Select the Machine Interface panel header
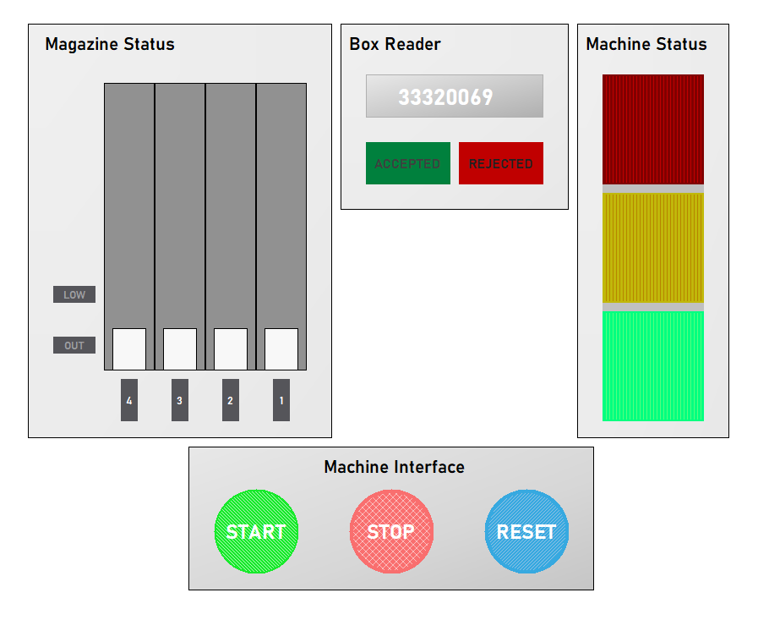Image resolution: width=769 pixels, height=631 pixels. coord(394,466)
